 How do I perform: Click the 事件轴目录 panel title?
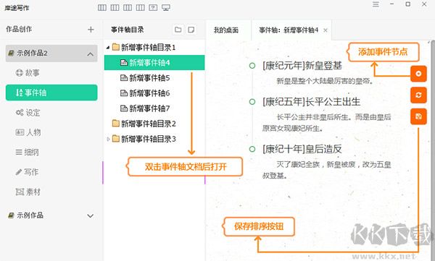coord(128,30)
